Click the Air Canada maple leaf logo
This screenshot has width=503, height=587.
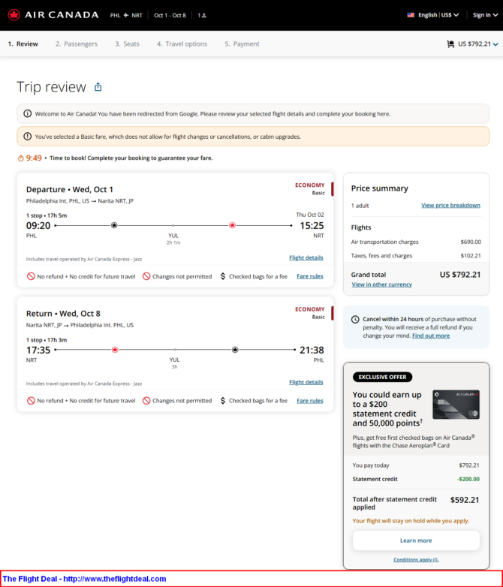point(14,15)
